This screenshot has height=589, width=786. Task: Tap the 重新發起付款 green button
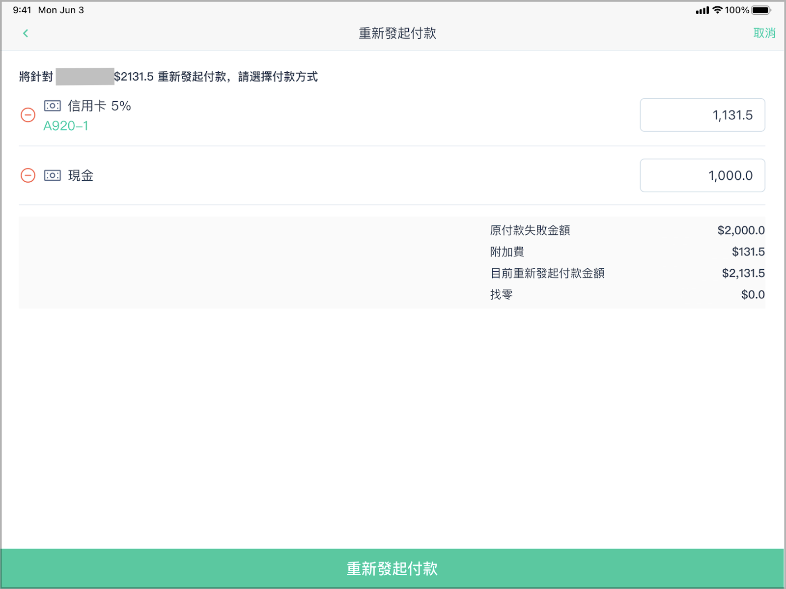[x=393, y=568]
